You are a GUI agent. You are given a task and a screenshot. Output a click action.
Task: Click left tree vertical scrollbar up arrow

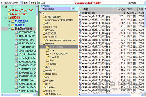(37, 6)
